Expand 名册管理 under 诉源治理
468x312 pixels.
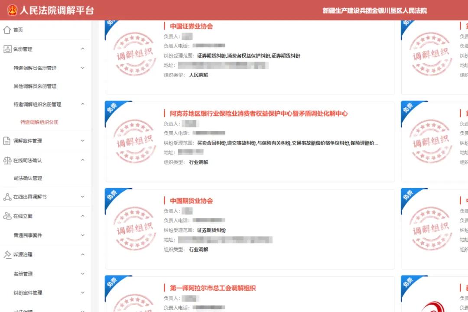(x=83, y=274)
